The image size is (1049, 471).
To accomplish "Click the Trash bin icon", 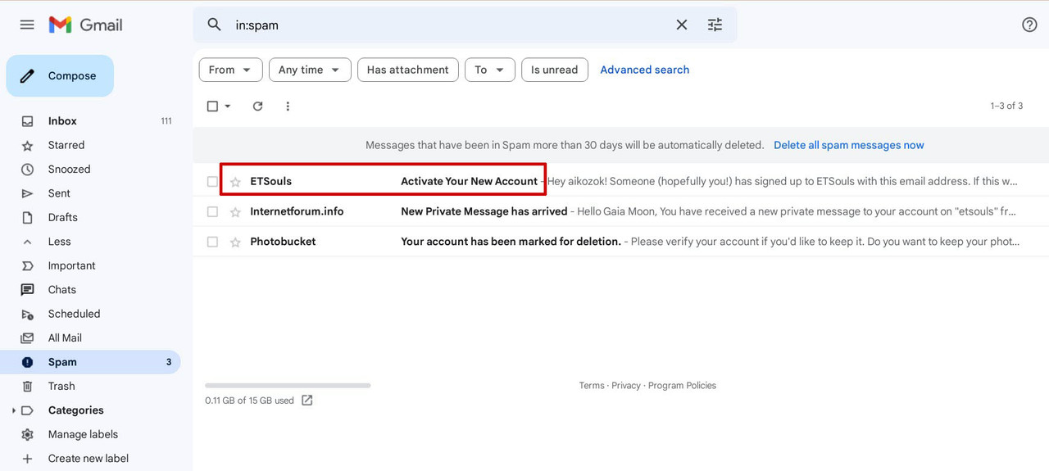I will tap(27, 386).
